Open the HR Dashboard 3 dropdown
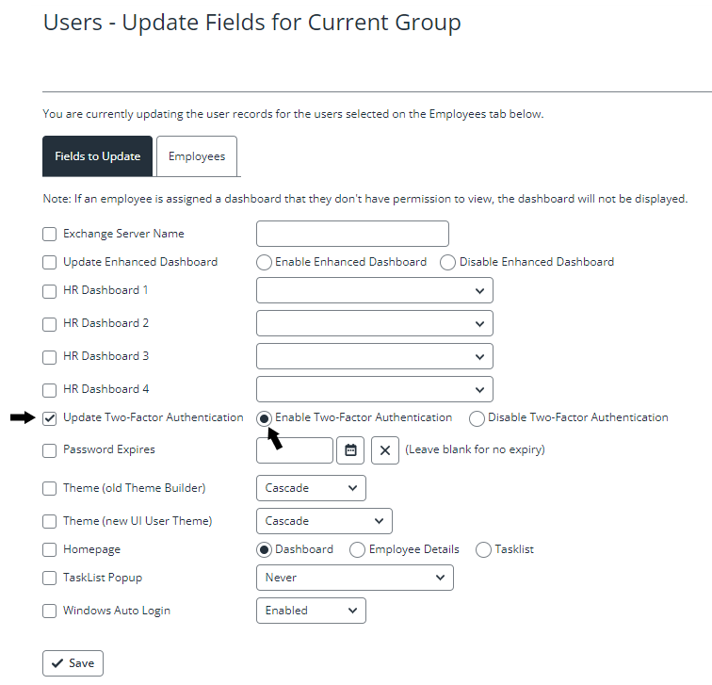This screenshot has width=712, height=685. [x=375, y=356]
